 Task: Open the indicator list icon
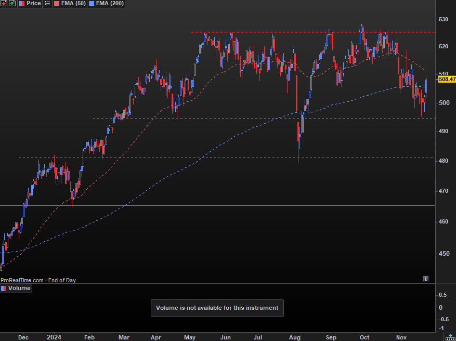47,4
